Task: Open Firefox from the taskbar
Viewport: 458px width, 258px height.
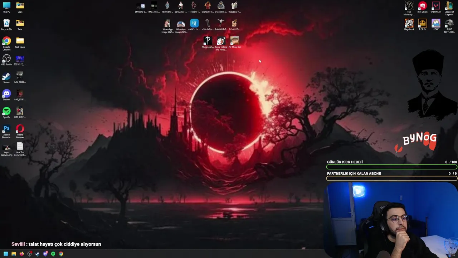Action: 21,254
